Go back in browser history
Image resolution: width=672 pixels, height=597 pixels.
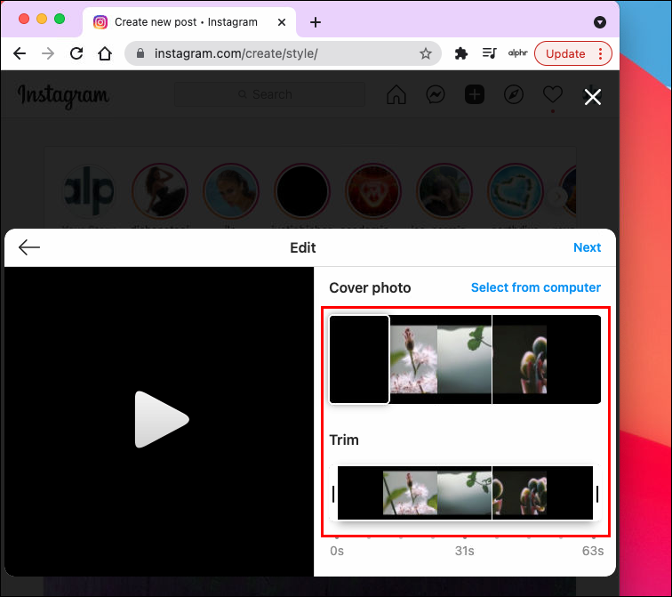click(x=20, y=53)
